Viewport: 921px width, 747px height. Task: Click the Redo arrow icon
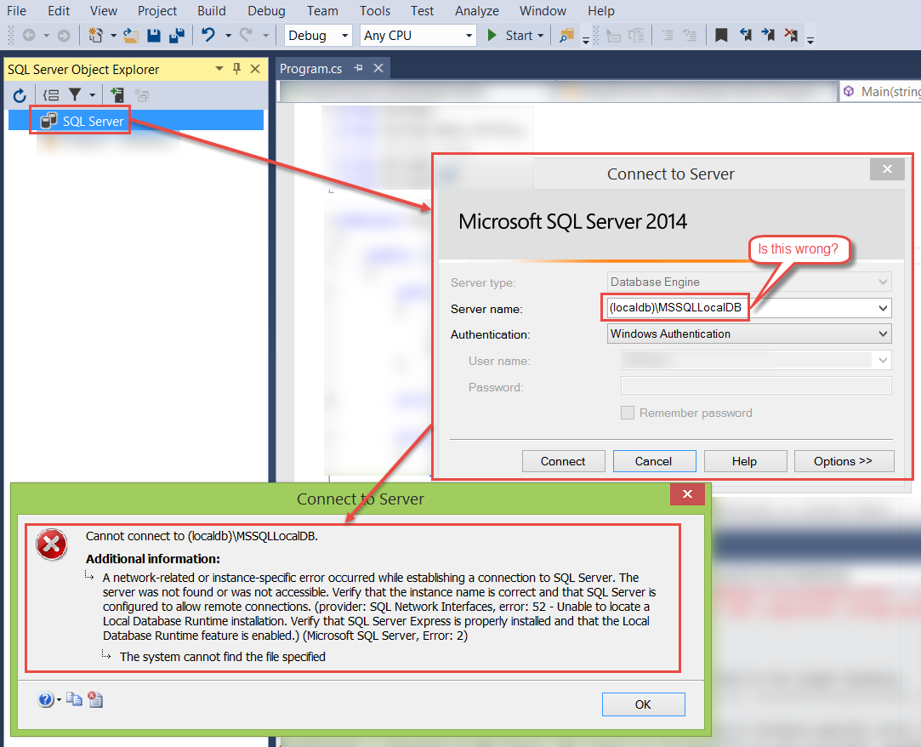[246, 35]
